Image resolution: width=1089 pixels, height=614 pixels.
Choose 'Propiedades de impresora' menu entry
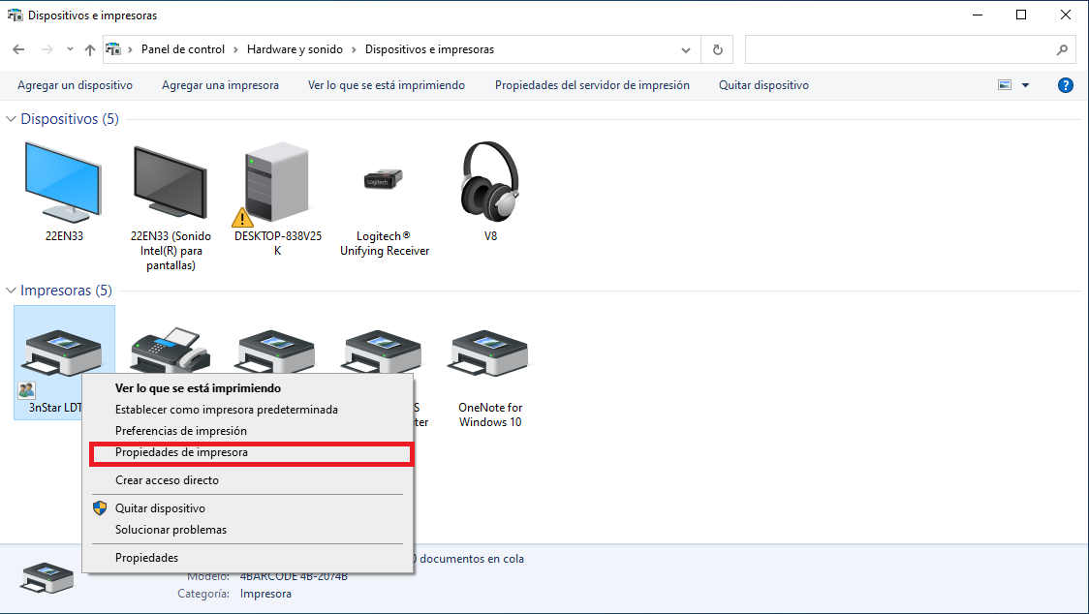[248, 452]
